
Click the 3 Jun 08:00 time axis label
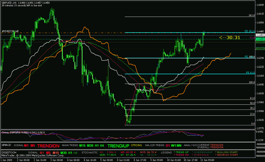pyautogui.click(x=56, y=160)
